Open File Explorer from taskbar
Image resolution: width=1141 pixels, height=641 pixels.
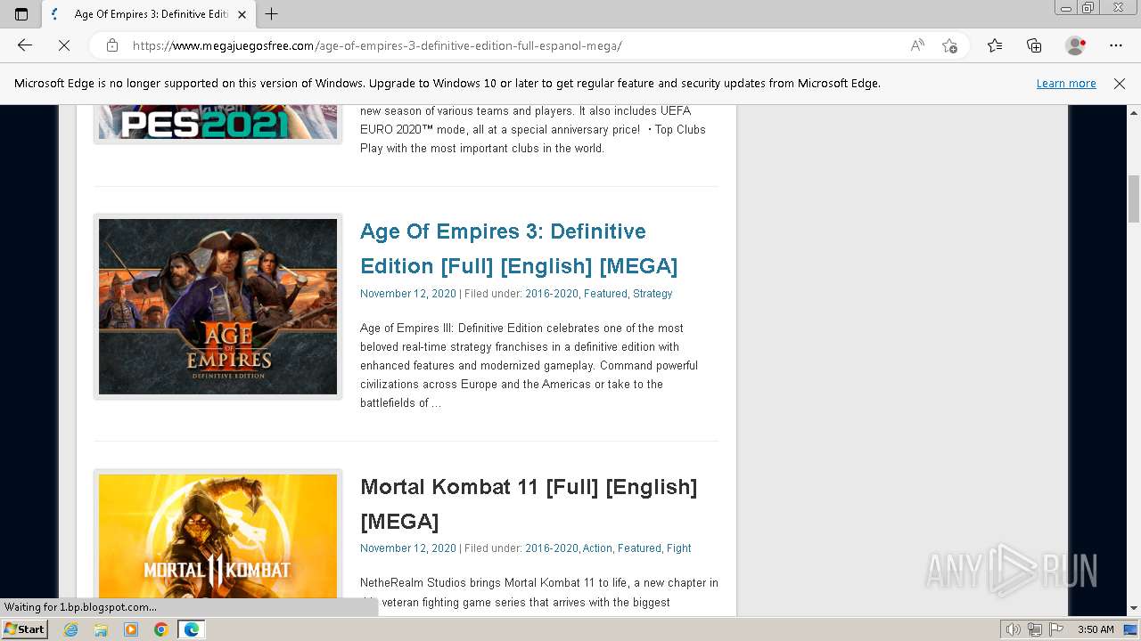tap(101, 629)
